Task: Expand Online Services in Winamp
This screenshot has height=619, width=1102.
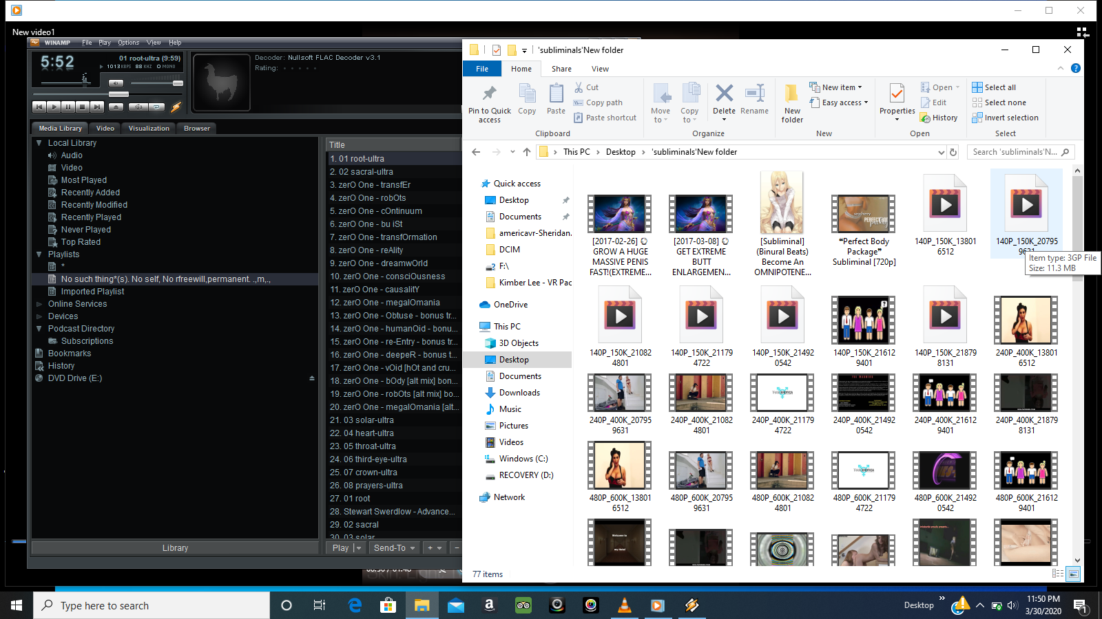Action: [39, 304]
